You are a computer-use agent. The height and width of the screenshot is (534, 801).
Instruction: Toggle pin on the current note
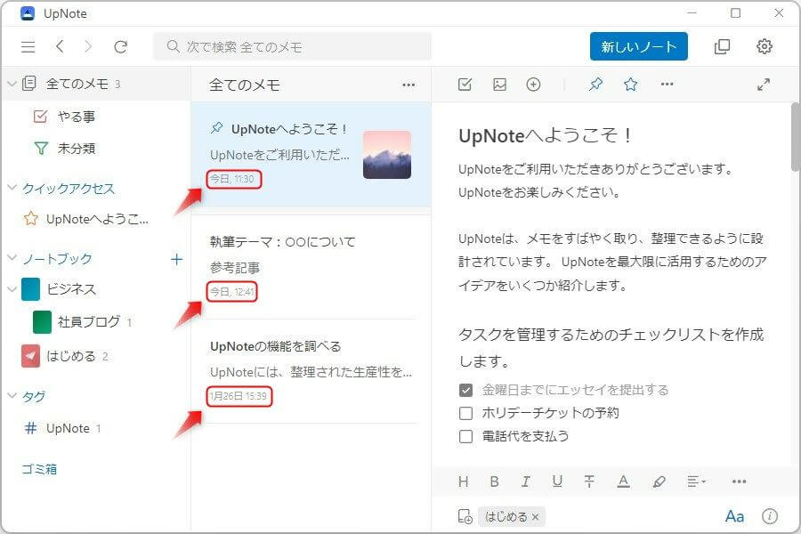(595, 84)
